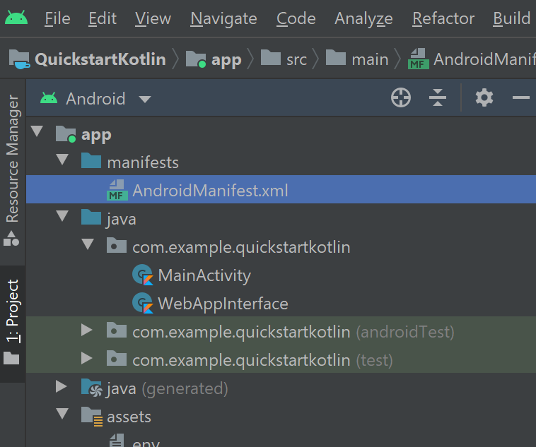Open the Code menu
This screenshot has width=536, height=447.
point(296,18)
